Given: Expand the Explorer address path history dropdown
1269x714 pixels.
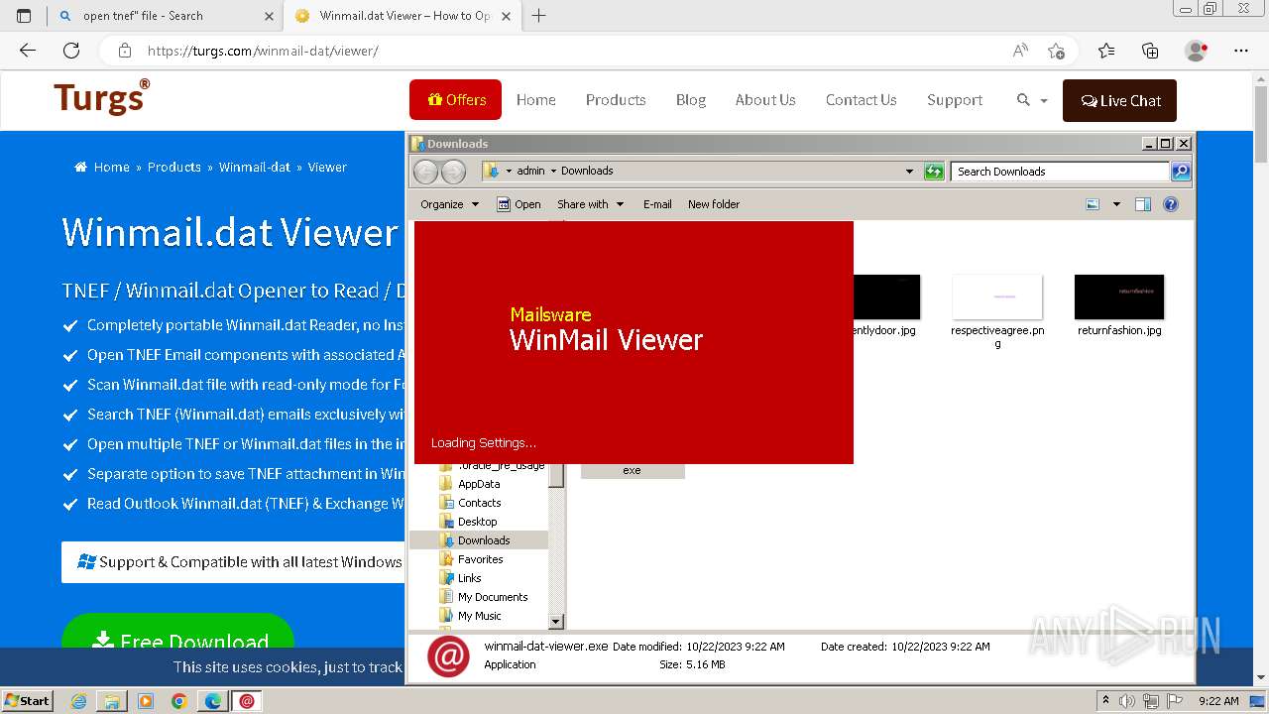Looking at the screenshot, I should click(x=909, y=172).
